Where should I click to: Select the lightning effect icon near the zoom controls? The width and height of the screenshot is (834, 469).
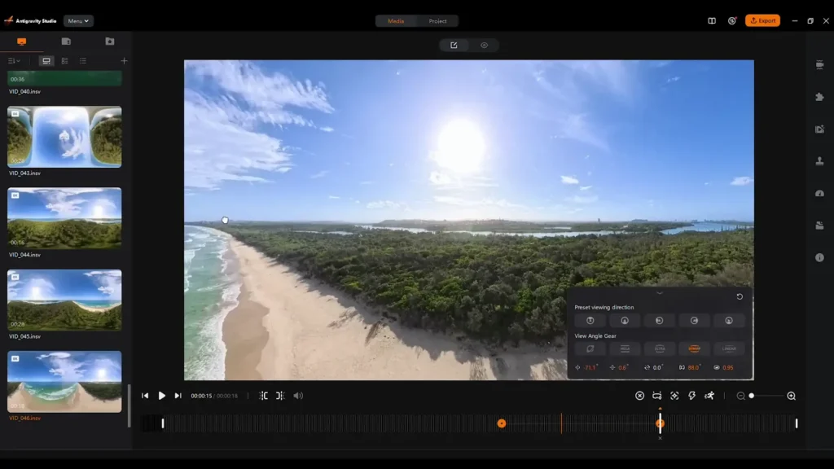click(x=691, y=395)
